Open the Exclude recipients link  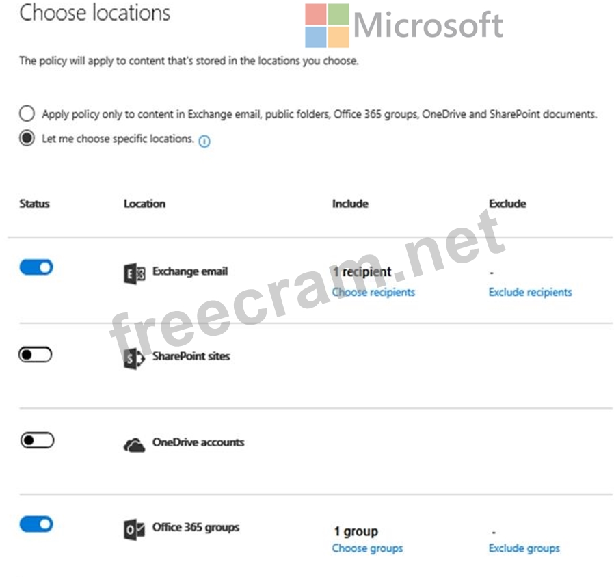530,293
